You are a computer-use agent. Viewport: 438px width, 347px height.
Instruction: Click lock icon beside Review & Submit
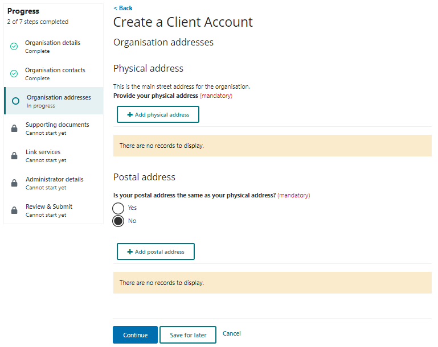pyautogui.click(x=14, y=210)
